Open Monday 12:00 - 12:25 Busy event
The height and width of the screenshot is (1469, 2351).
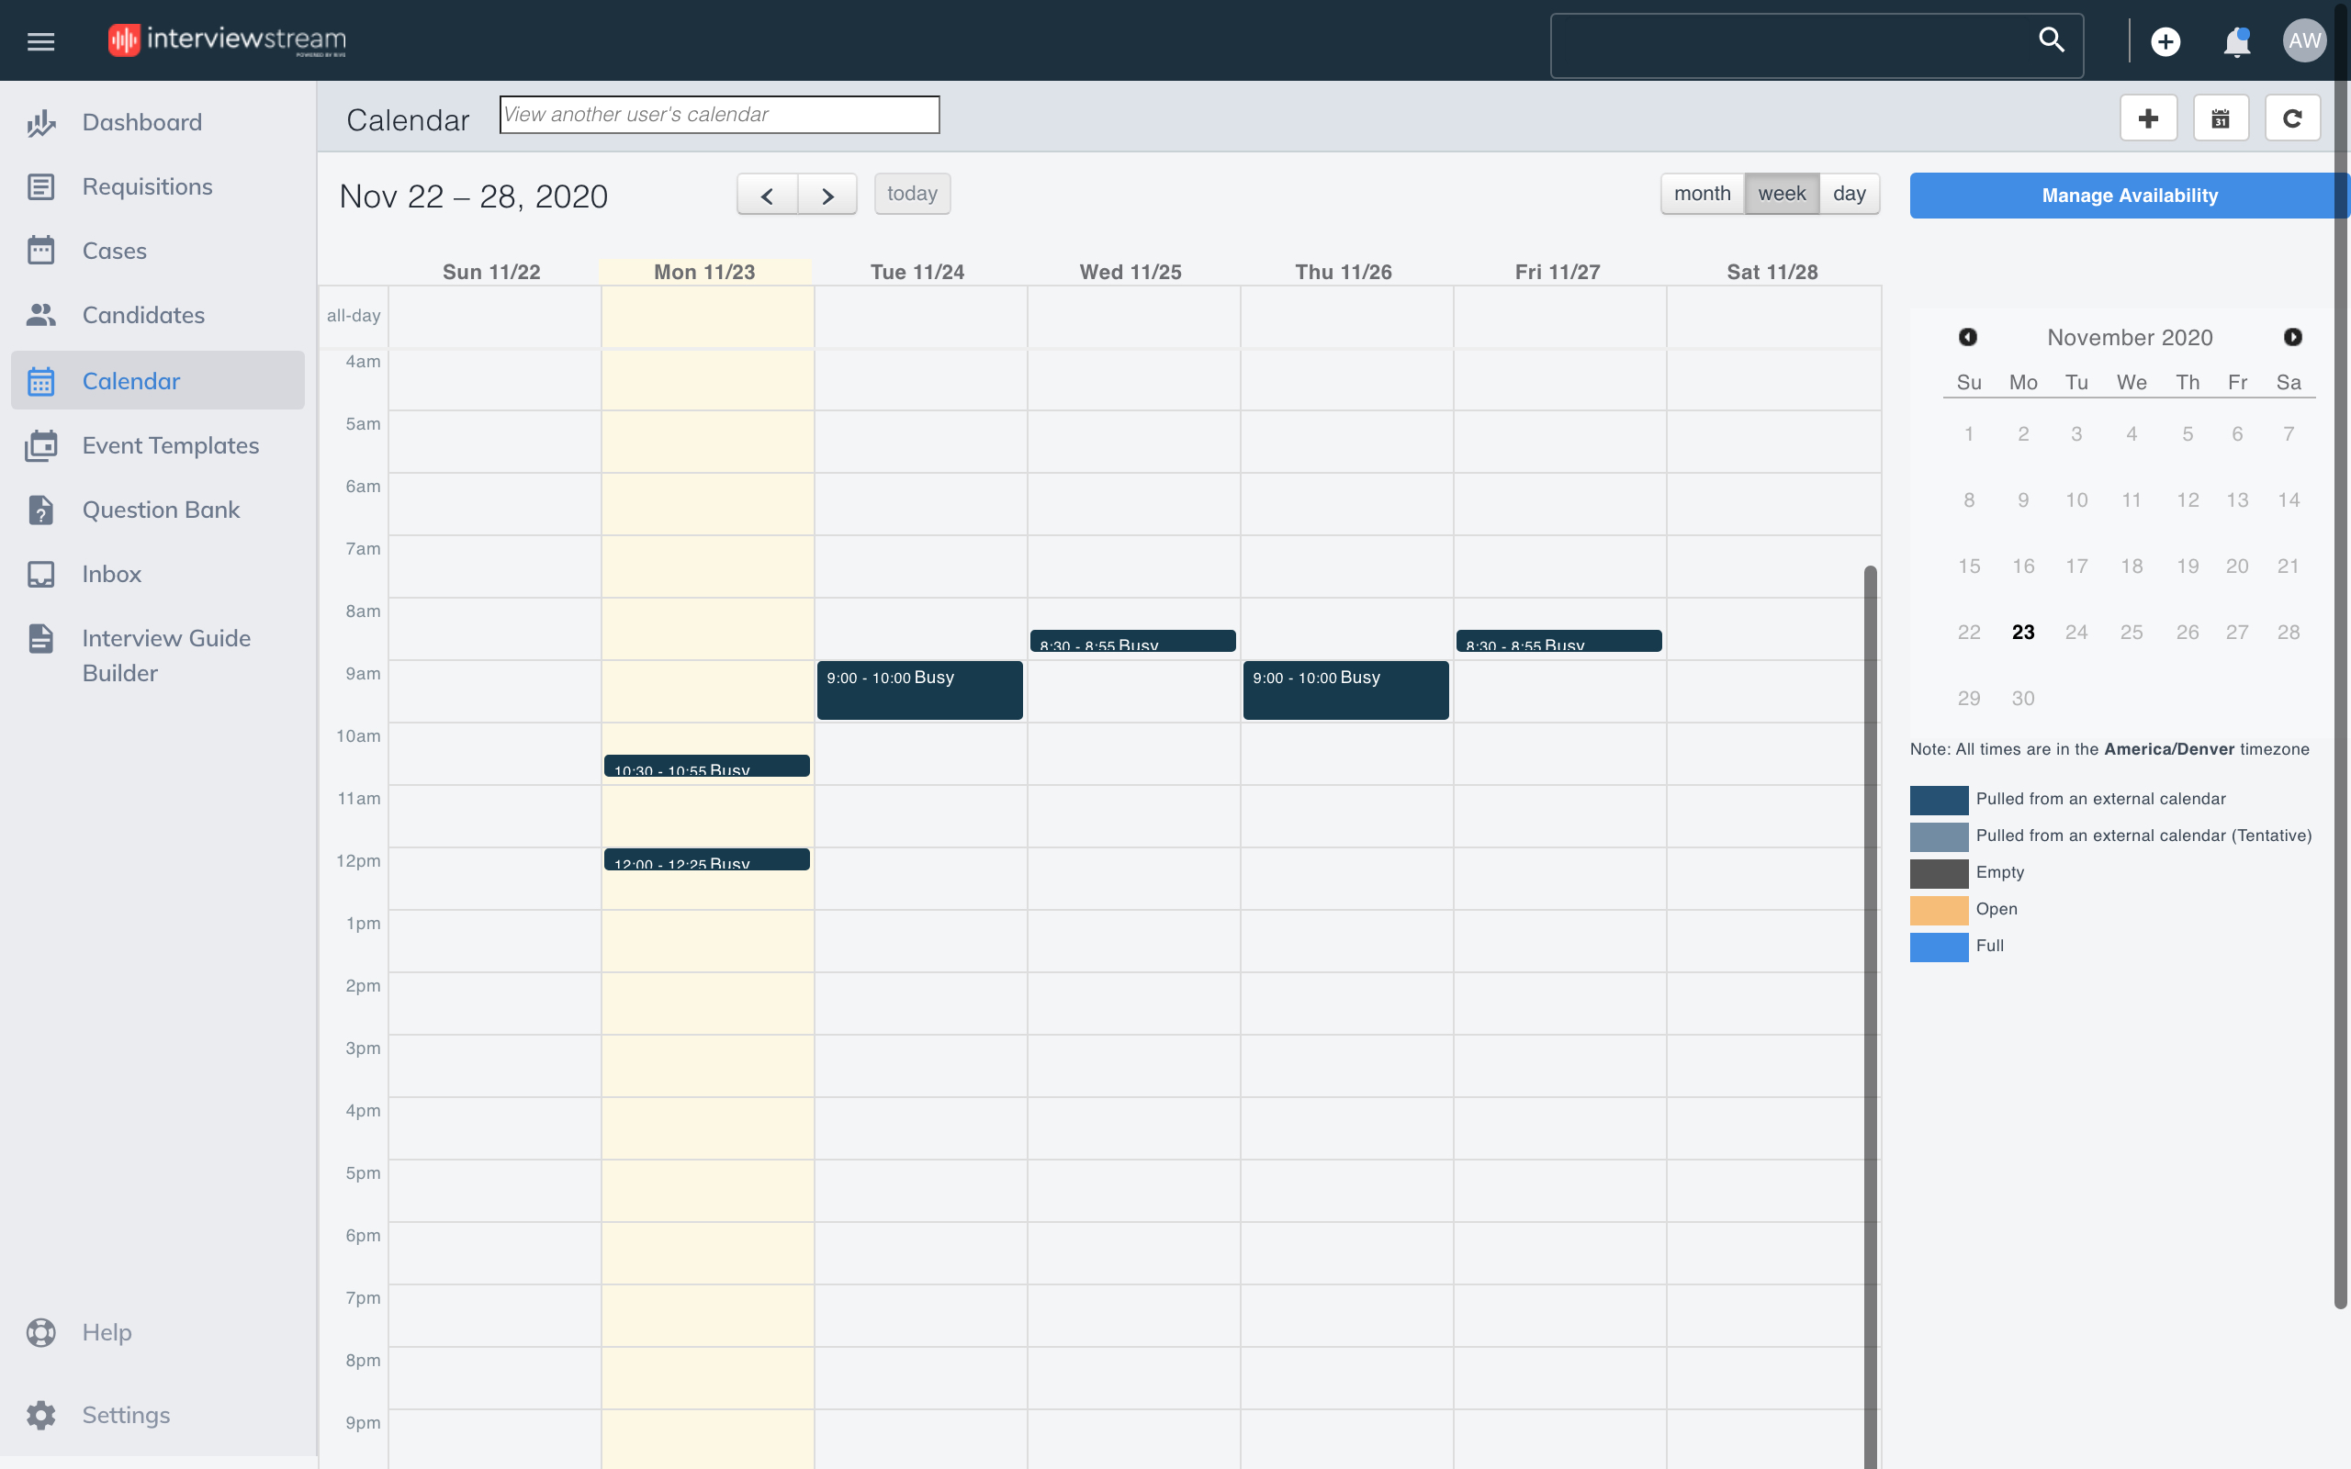tap(706, 860)
